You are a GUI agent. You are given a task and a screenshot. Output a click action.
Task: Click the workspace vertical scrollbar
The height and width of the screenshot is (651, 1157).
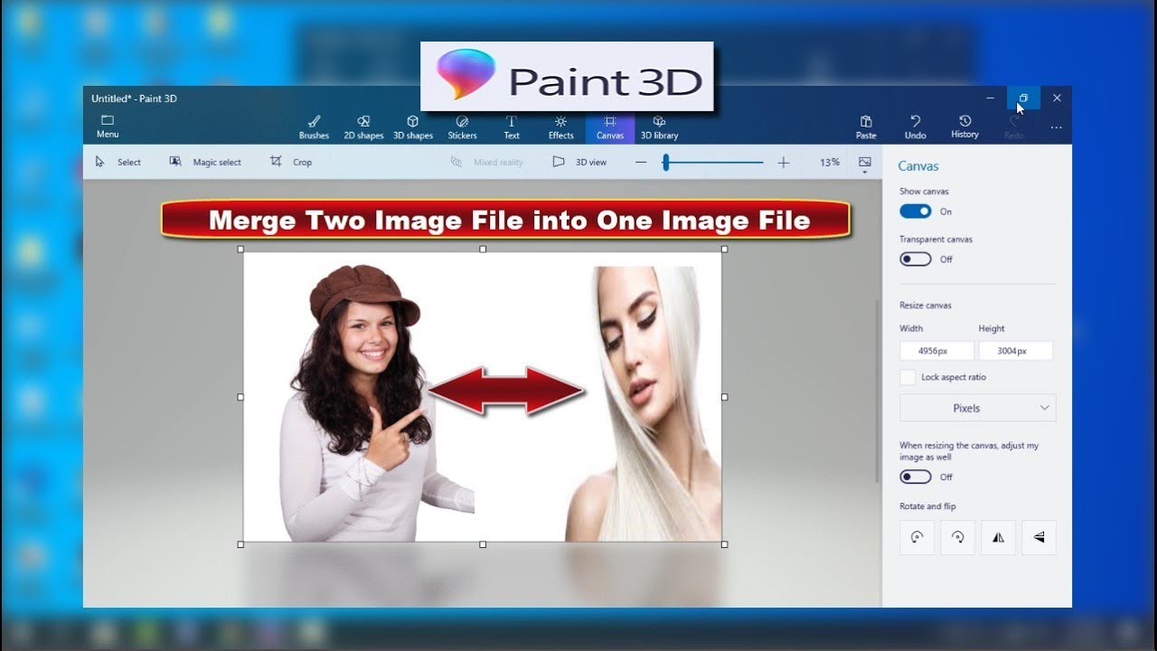point(877,391)
